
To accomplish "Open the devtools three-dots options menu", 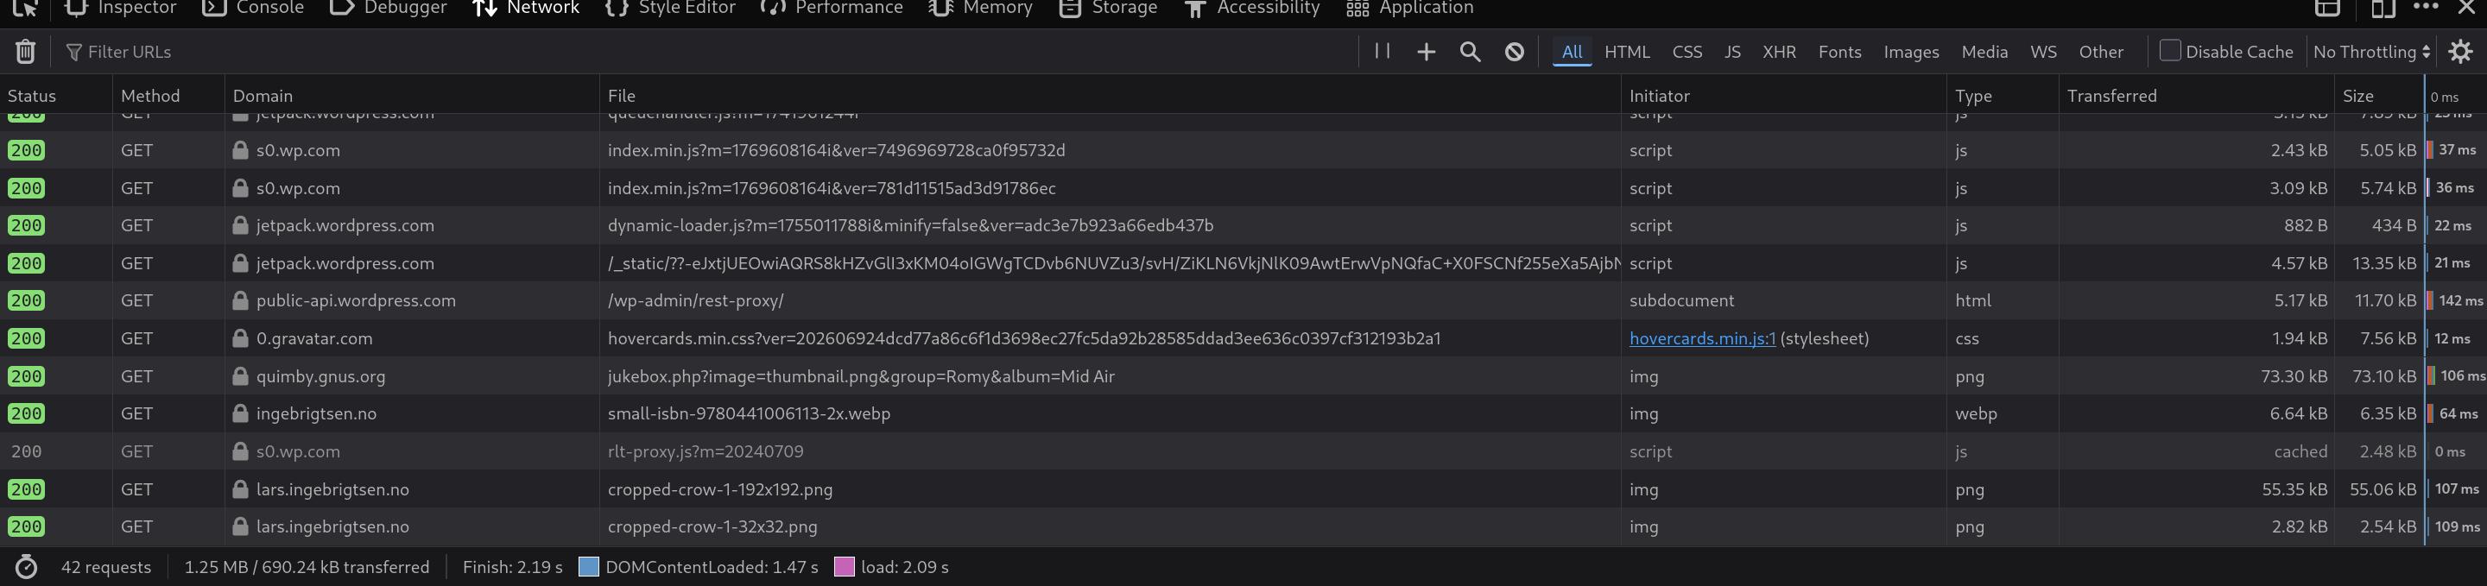I will [2424, 8].
